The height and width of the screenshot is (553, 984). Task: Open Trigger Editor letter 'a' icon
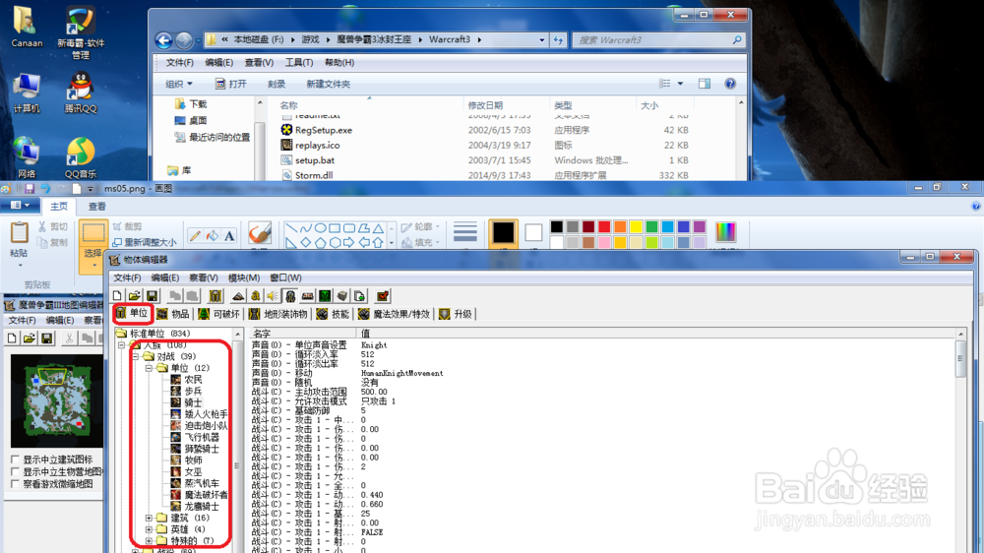(x=256, y=295)
